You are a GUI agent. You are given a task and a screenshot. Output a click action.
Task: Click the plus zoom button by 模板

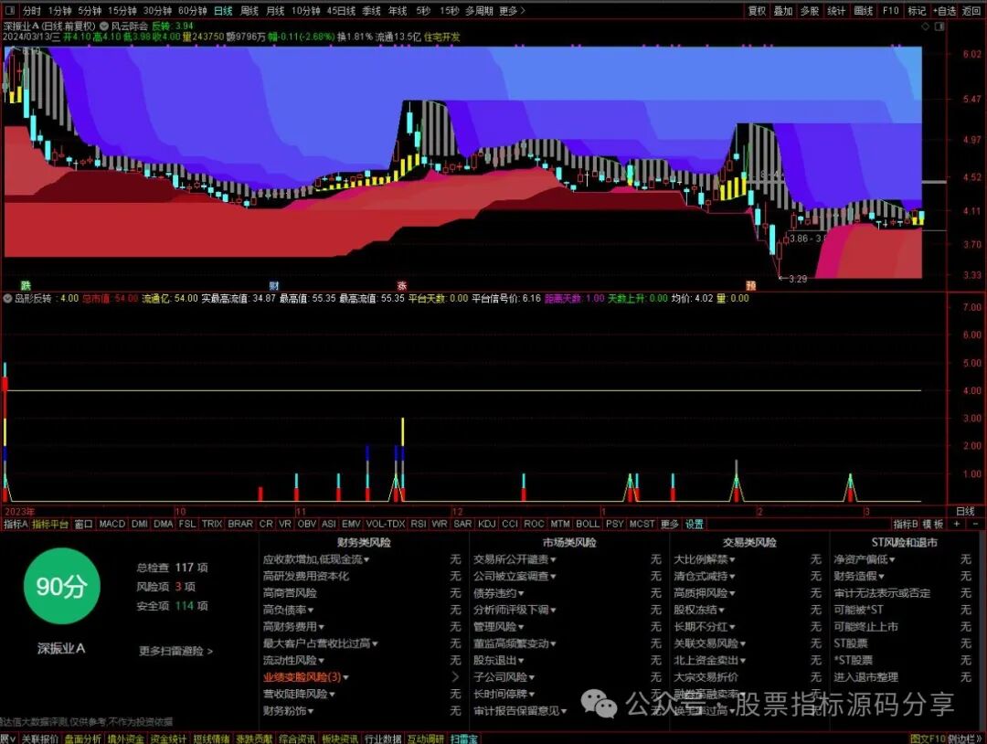tap(957, 524)
